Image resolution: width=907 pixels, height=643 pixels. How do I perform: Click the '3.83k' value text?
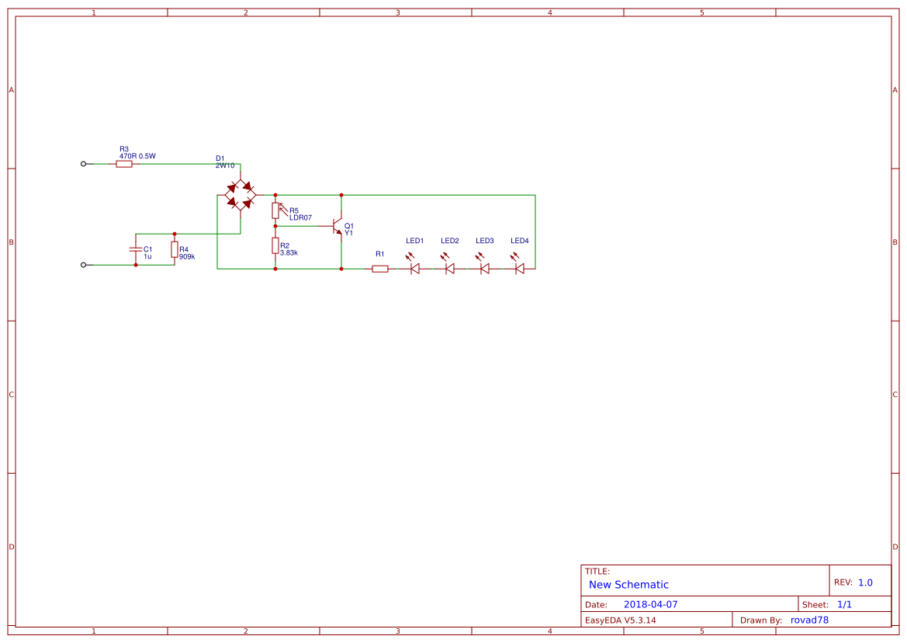point(289,253)
